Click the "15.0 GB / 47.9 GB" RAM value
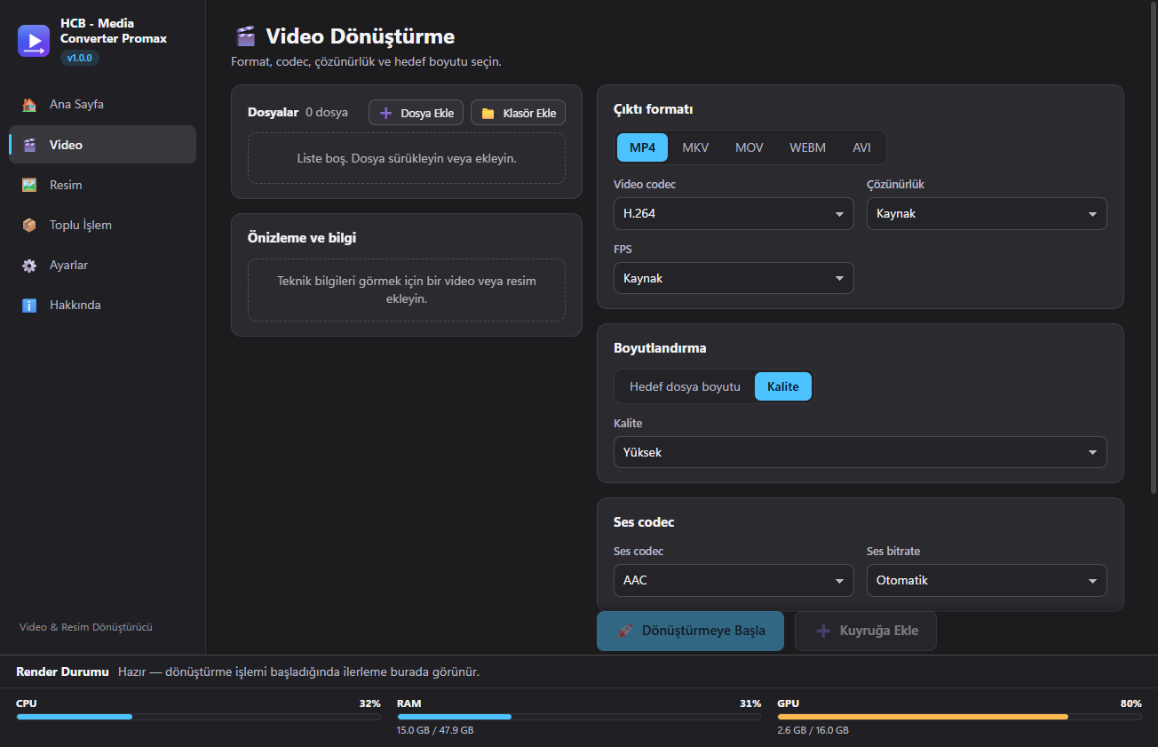The height and width of the screenshot is (747, 1158). tap(435, 731)
